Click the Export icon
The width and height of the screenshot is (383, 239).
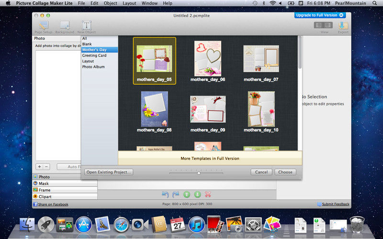[343, 27]
